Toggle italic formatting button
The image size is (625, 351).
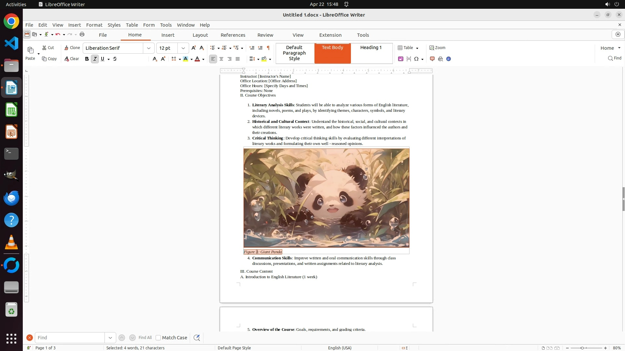click(x=95, y=59)
